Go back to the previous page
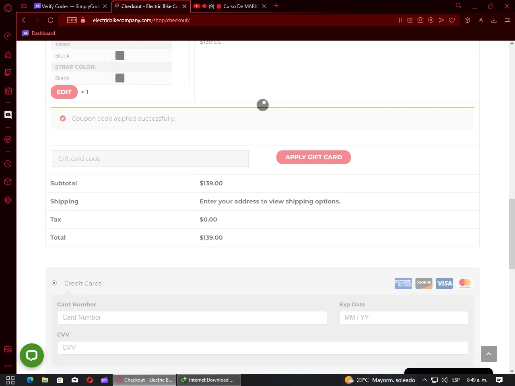 coord(24,20)
